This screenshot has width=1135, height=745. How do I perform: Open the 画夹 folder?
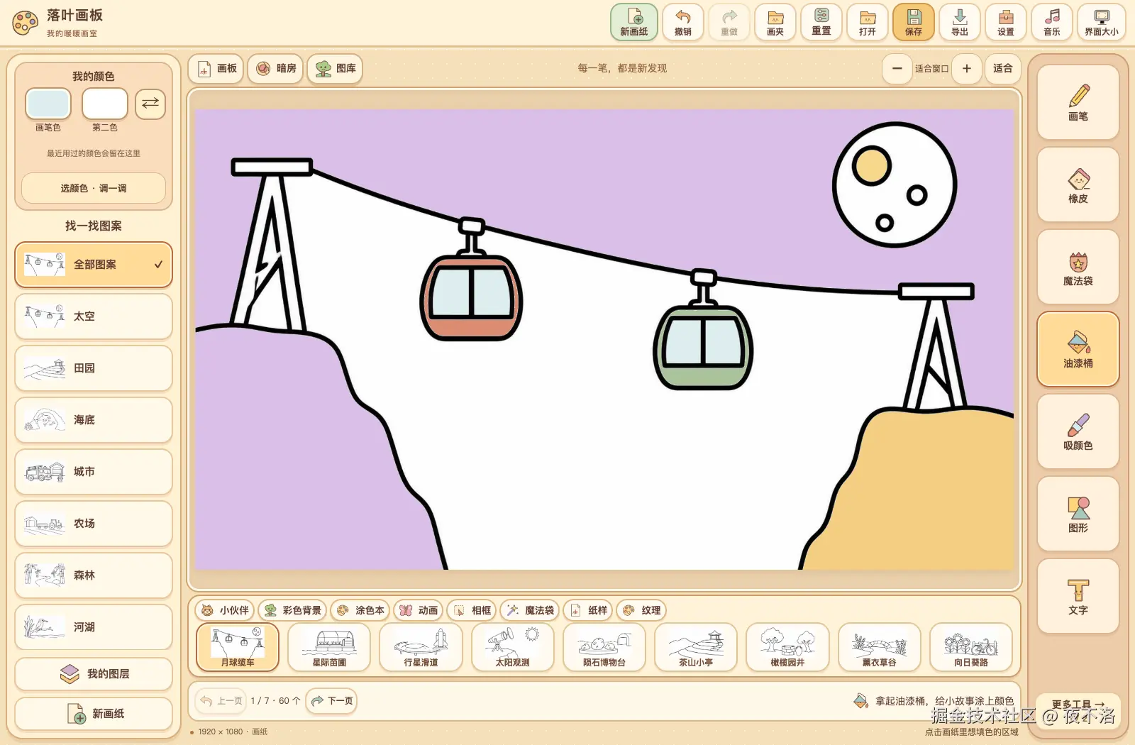(x=775, y=22)
